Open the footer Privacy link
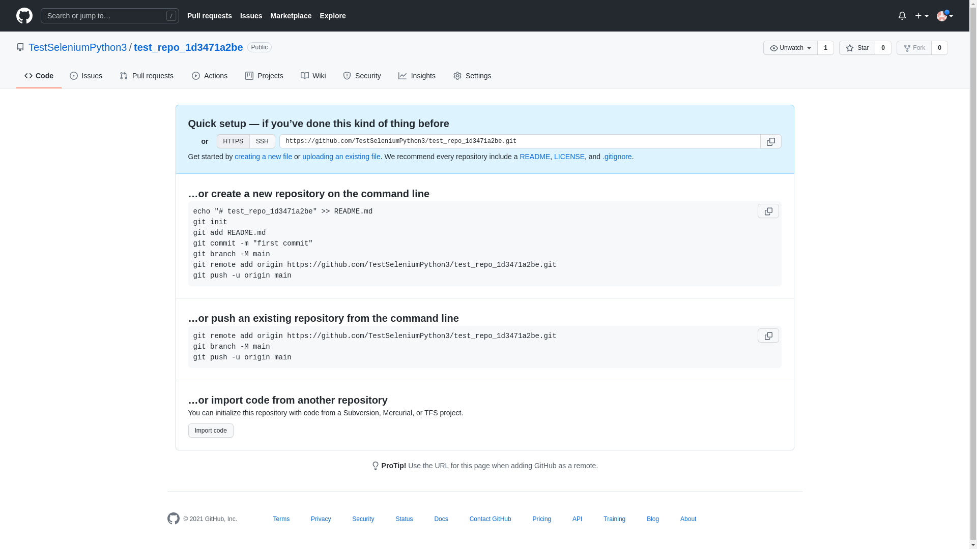 (321, 519)
